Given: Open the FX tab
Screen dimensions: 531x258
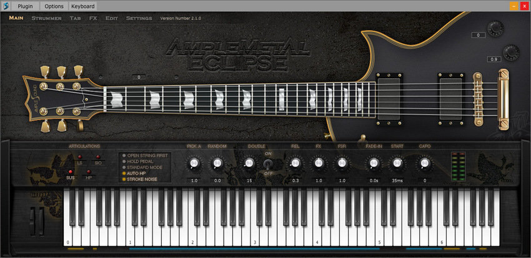Looking at the screenshot, I should coord(93,18).
